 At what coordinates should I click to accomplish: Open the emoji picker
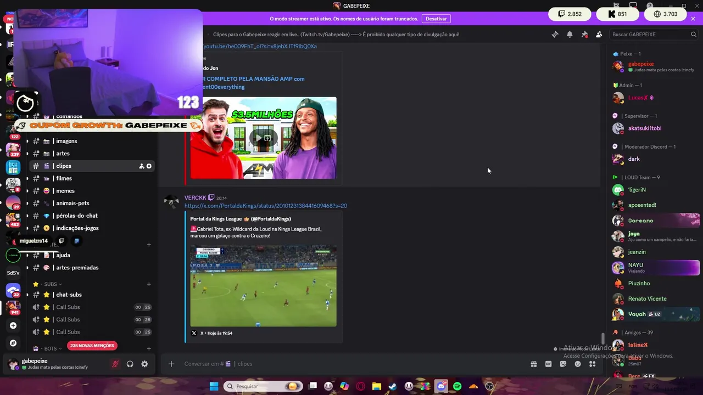click(x=578, y=364)
